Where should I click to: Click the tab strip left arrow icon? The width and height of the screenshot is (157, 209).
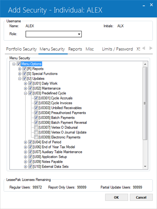[143, 48]
